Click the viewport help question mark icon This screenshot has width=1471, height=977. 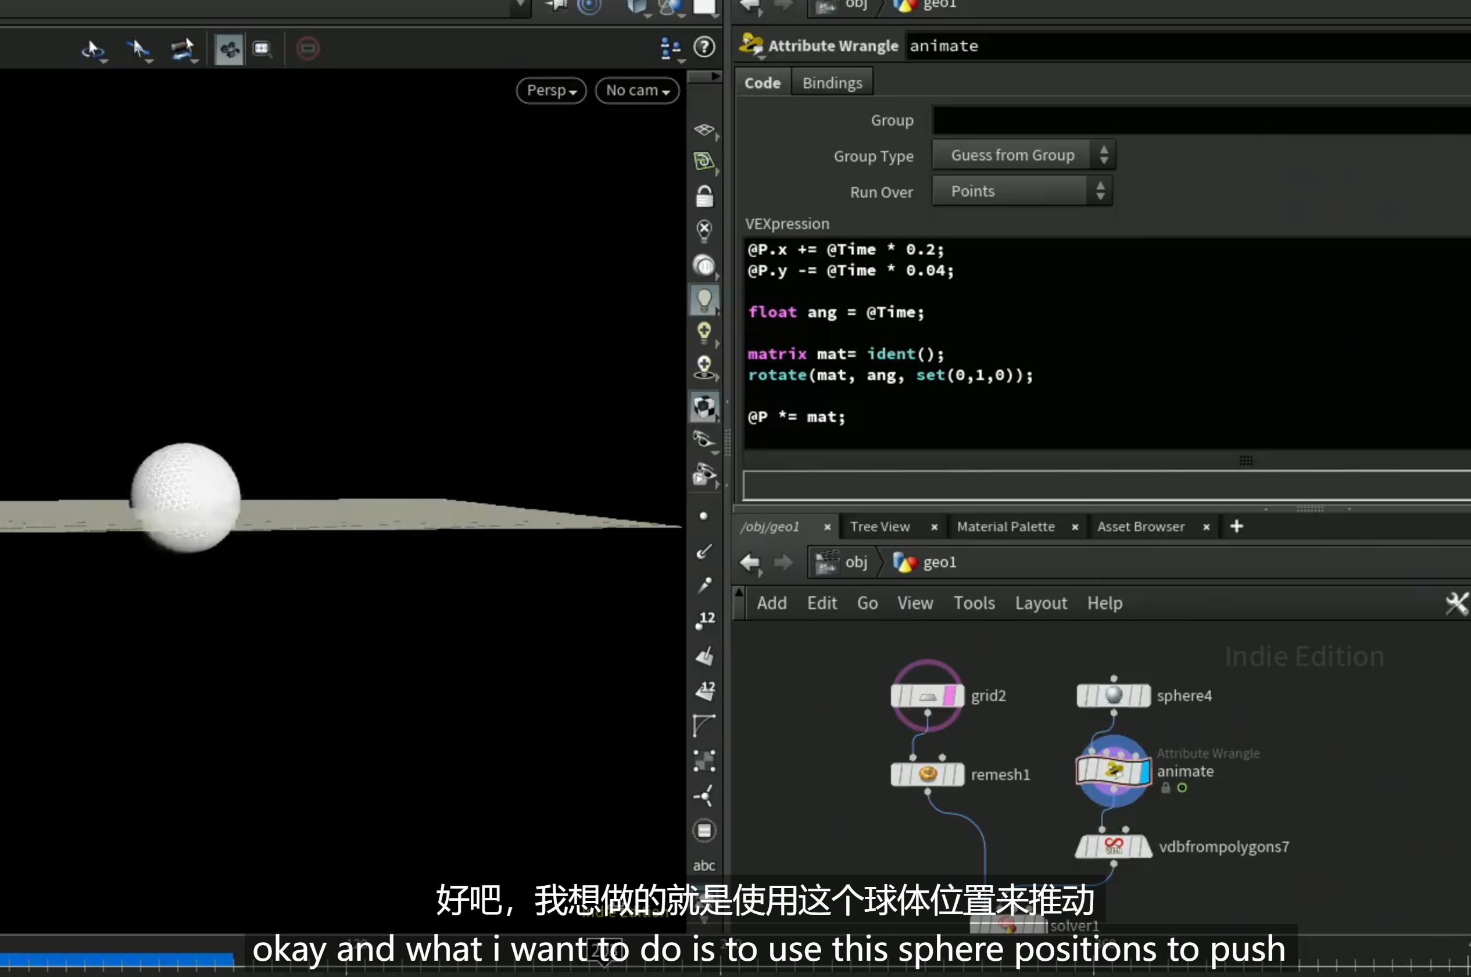(x=704, y=47)
